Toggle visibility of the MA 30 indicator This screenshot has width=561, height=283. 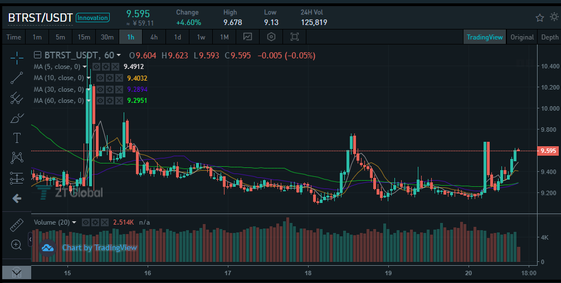[100, 90]
